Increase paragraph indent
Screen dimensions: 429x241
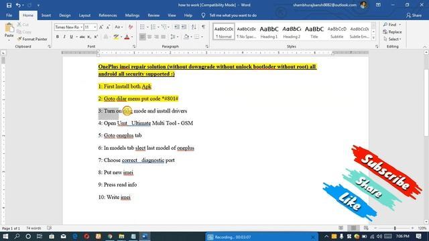pyautogui.click(x=184, y=27)
